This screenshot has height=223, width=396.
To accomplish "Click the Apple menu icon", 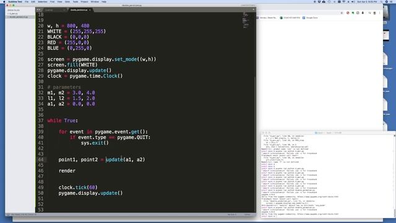I will click(4, 1).
